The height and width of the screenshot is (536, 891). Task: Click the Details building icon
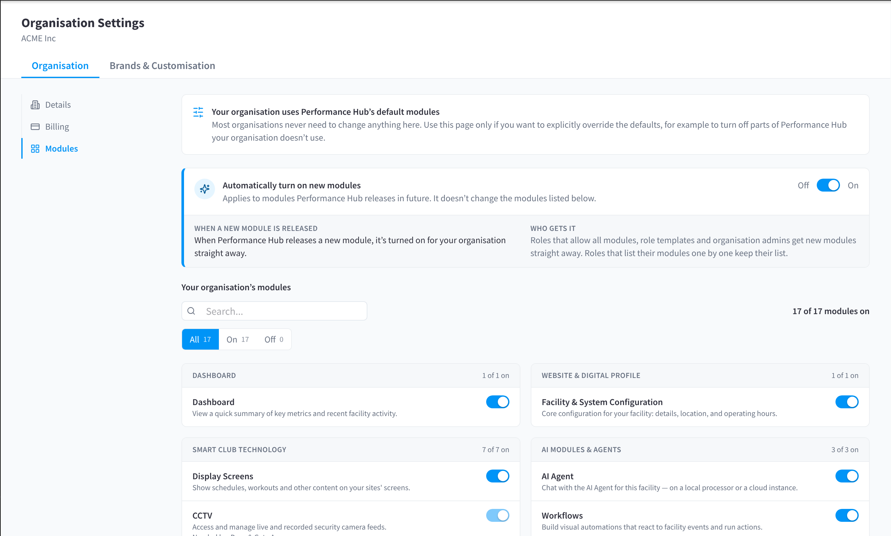click(35, 105)
